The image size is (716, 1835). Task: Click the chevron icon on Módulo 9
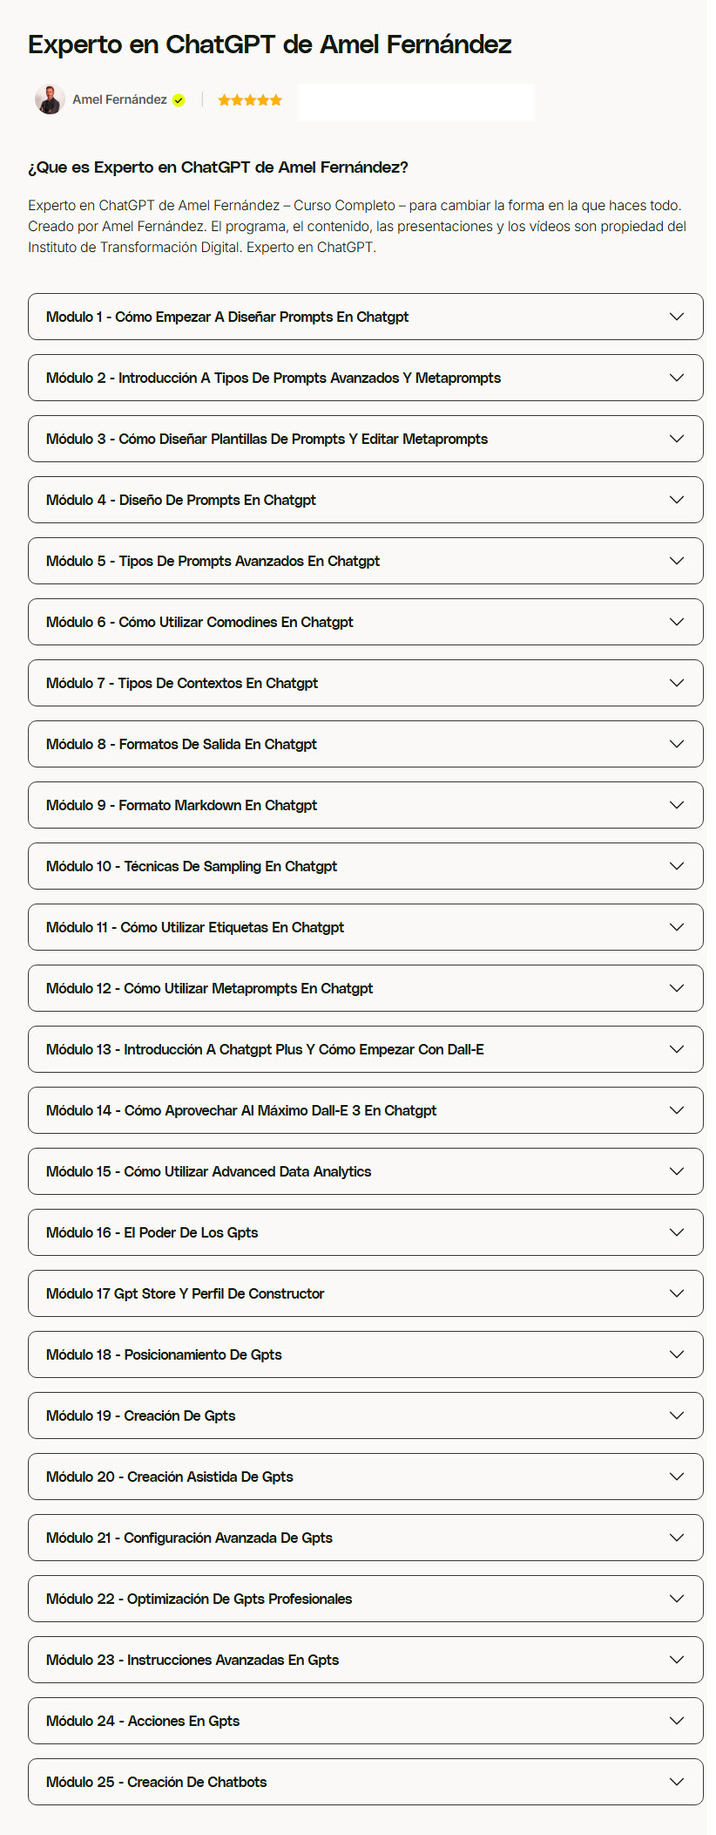point(677,805)
